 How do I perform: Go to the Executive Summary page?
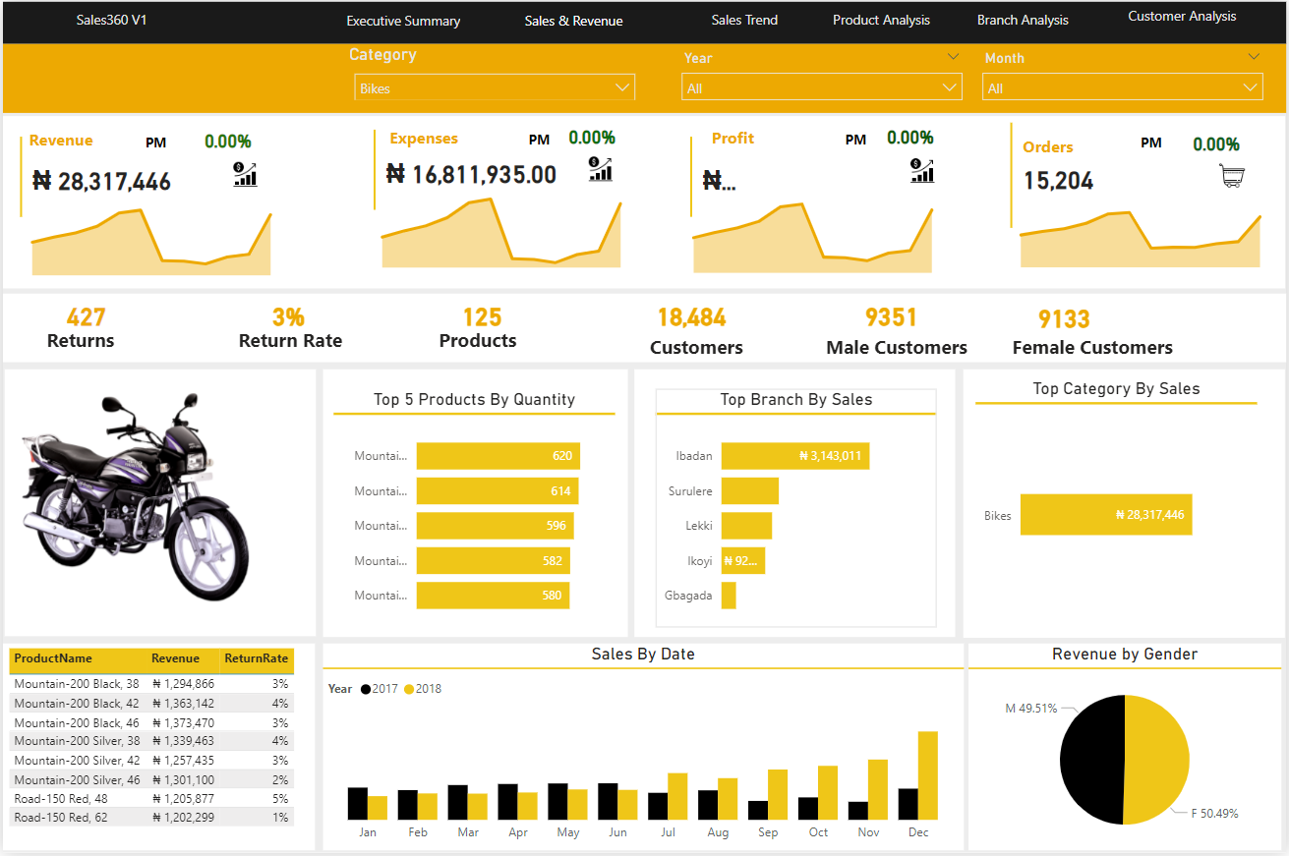[x=403, y=21]
